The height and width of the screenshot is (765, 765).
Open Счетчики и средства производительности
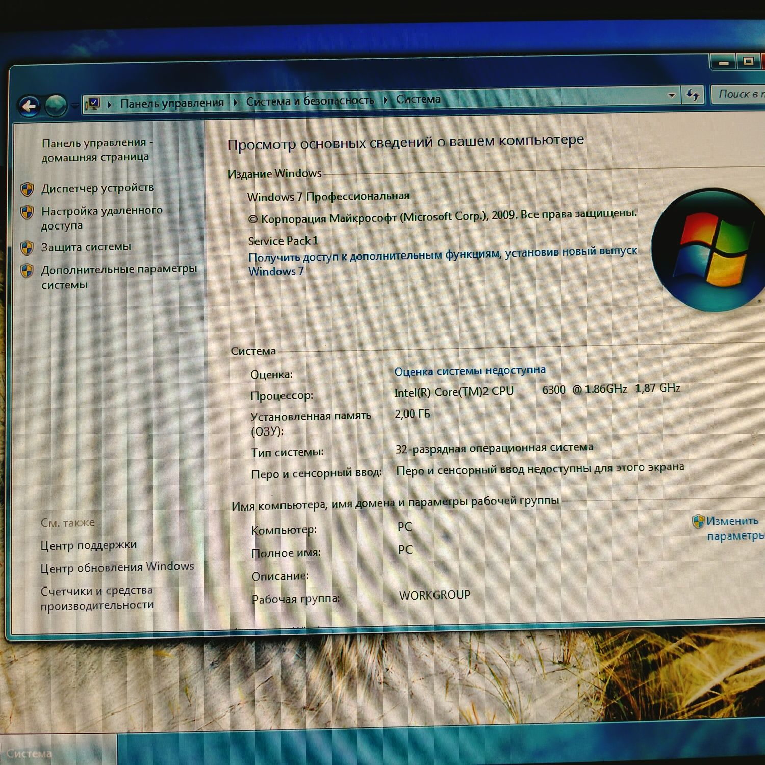click(97, 598)
